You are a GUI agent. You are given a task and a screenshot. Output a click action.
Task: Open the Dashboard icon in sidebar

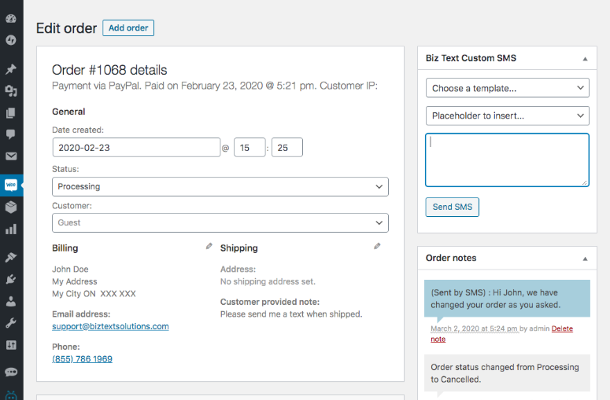[11, 18]
